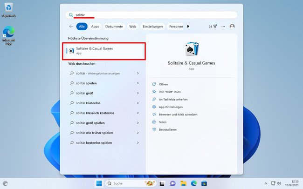
Task: Open the Chat app on the taskbar
Action: click(172, 183)
